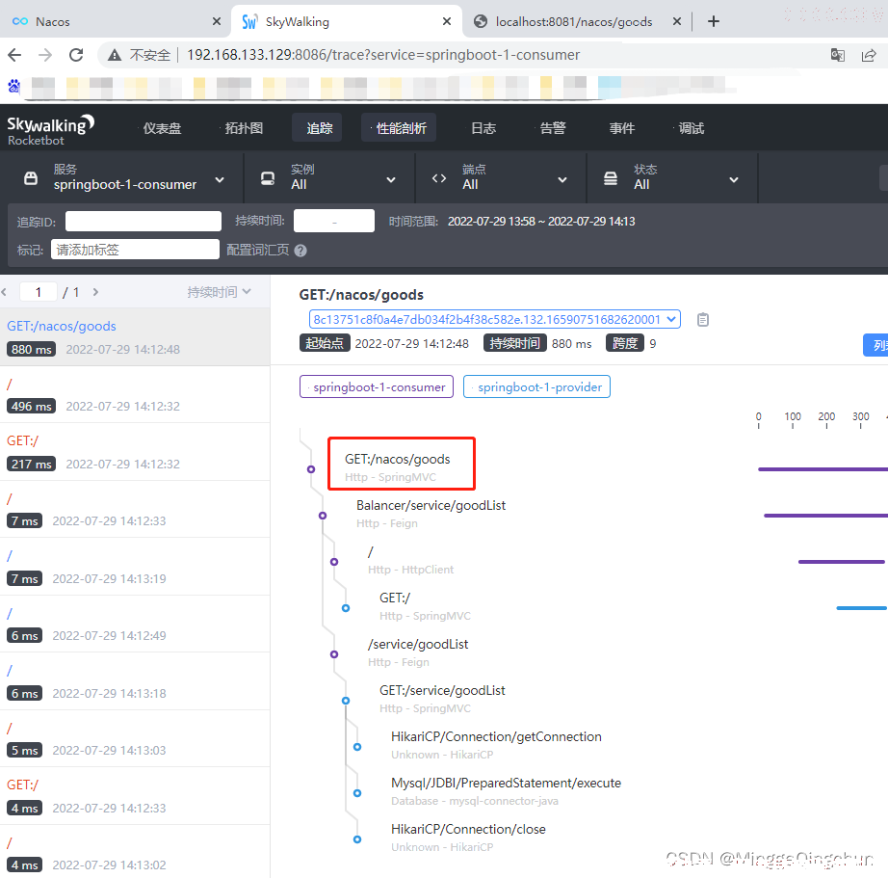
Task: Open the 仪表盘 dashboard menu
Action: [162, 128]
